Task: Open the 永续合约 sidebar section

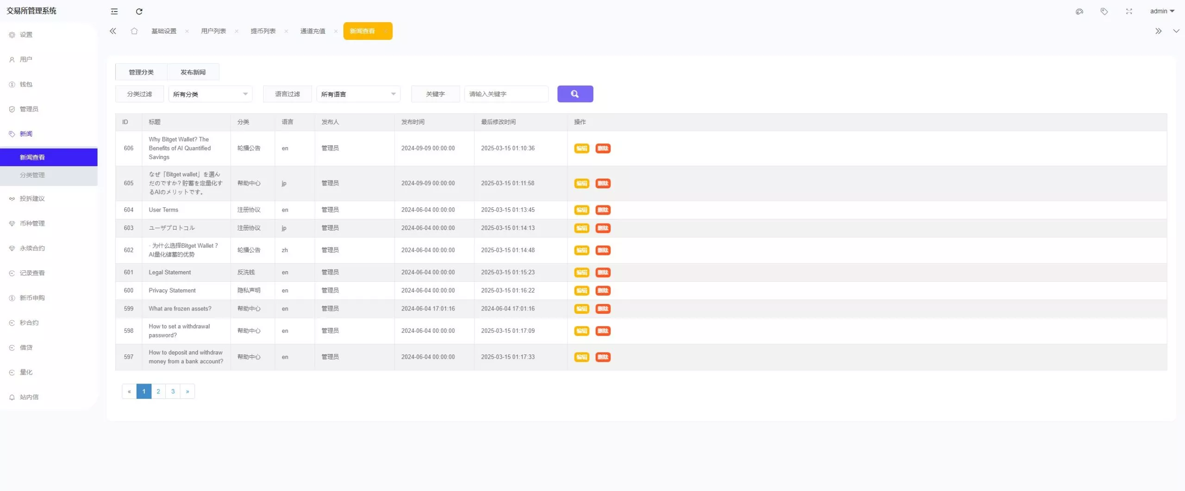Action: (x=31, y=248)
